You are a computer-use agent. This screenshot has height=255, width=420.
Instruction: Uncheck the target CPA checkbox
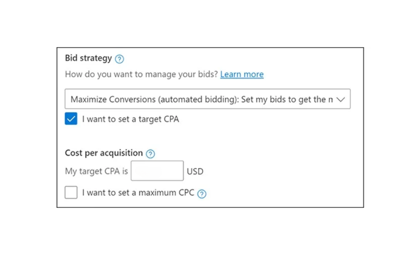tap(71, 119)
